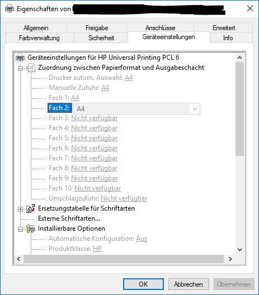Open the Fach 2 paper size dropdown
The height and width of the screenshot is (295, 259).
coord(195,109)
